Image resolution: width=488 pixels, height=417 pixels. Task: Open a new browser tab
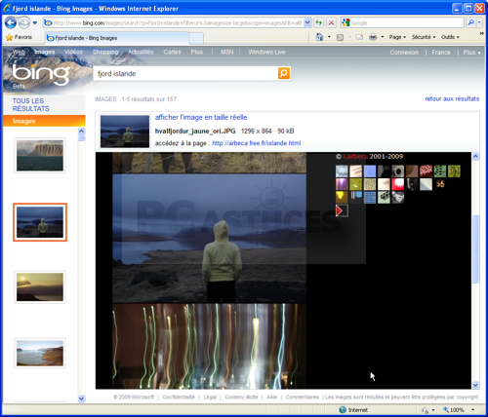coord(196,38)
